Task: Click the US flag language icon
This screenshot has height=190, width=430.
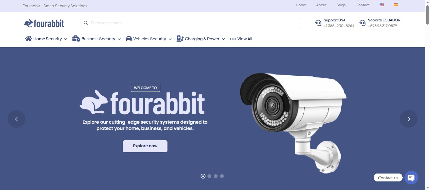Action: [382, 5]
